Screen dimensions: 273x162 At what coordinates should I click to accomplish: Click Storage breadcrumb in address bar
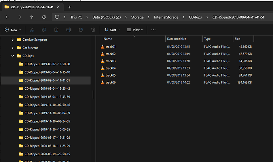[137, 17]
